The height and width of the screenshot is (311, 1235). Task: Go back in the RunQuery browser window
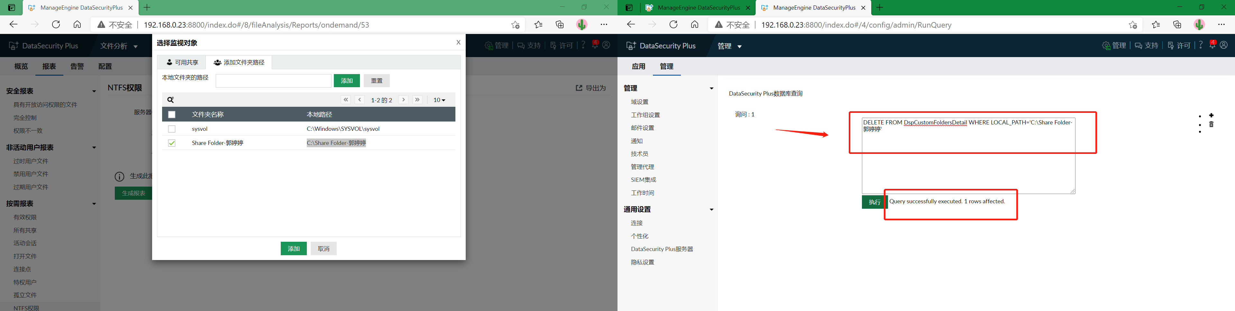pos(631,24)
